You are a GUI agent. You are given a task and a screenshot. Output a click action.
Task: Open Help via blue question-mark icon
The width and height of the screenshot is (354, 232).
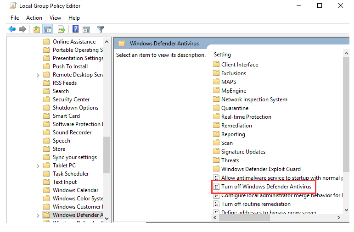tap(75, 29)
